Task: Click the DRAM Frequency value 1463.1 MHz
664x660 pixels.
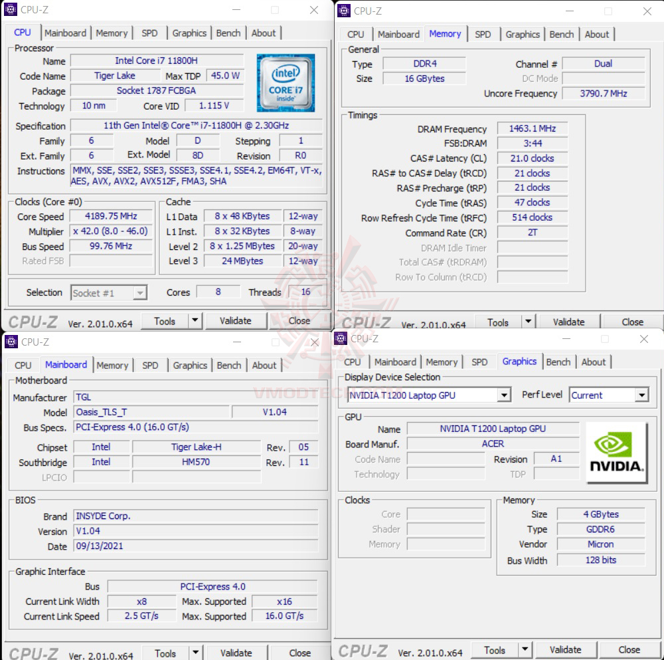Action: tap(533, 128)
